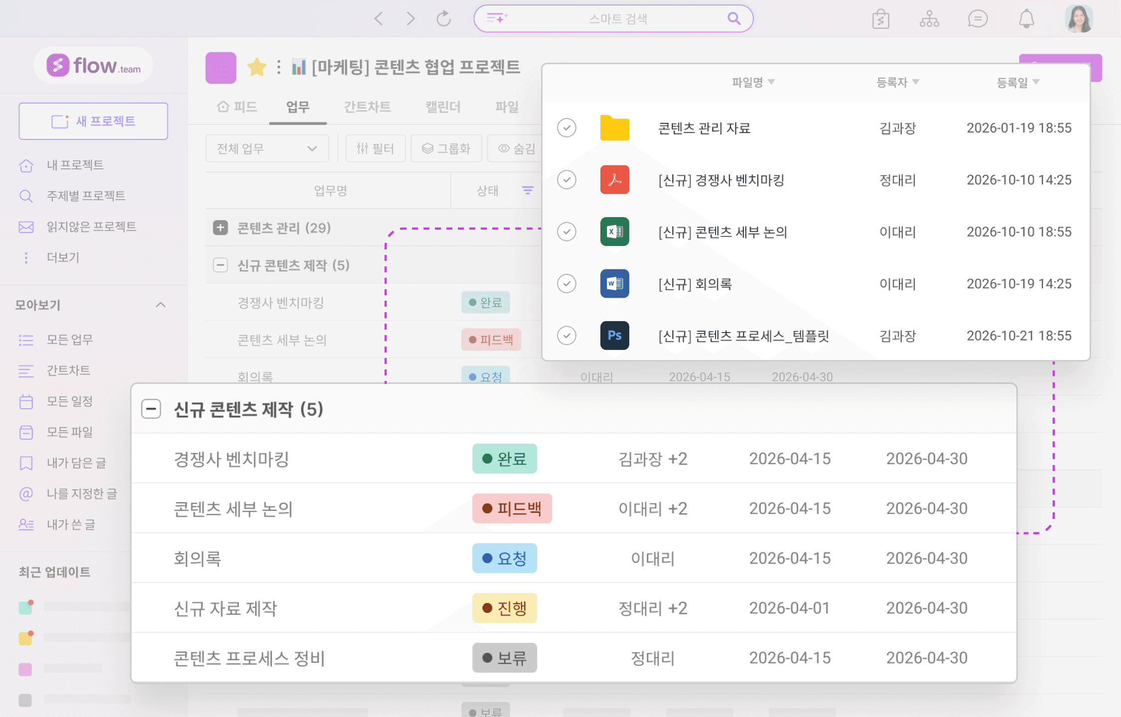
Task: Open the Excel file icon for 콘텐츠 세부 논의
Action: [614, 232]
